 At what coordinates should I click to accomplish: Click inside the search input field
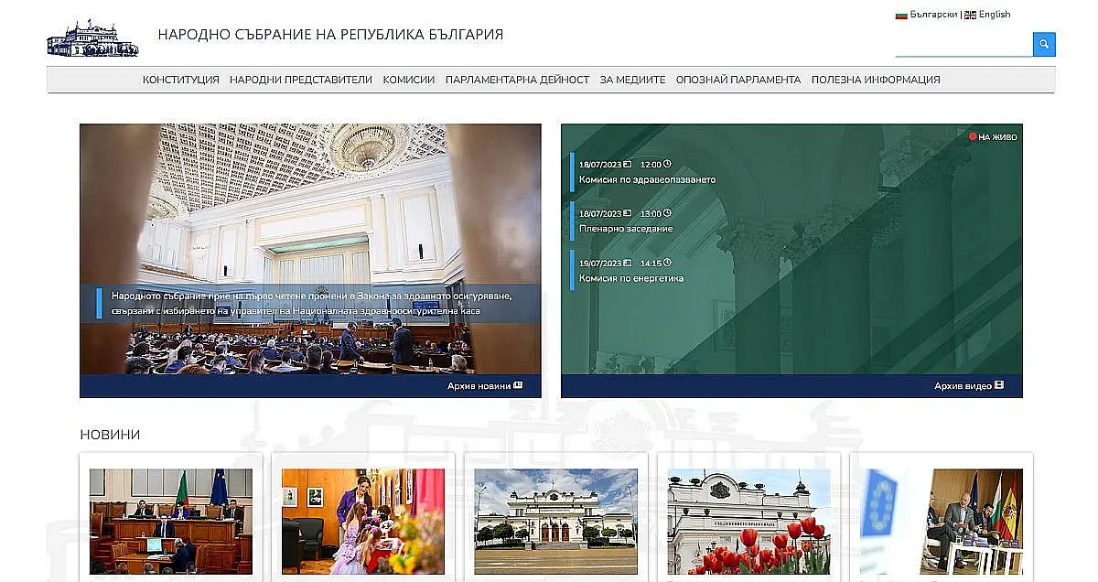click(x=961, y=44)
